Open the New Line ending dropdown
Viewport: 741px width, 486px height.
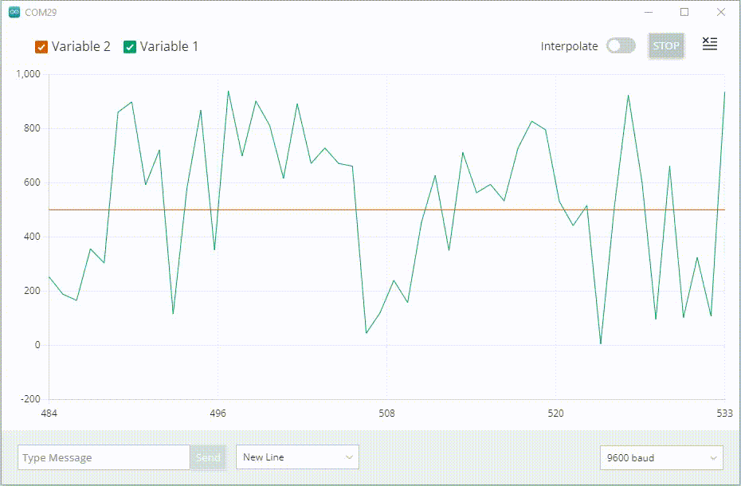click(x=297, y=457)
